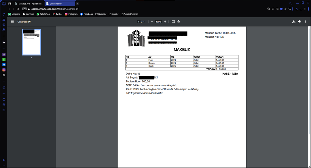The height and width of the screenshot is (168, 311).
Task: Click the fit to page icon
Action: coord(173,22)
